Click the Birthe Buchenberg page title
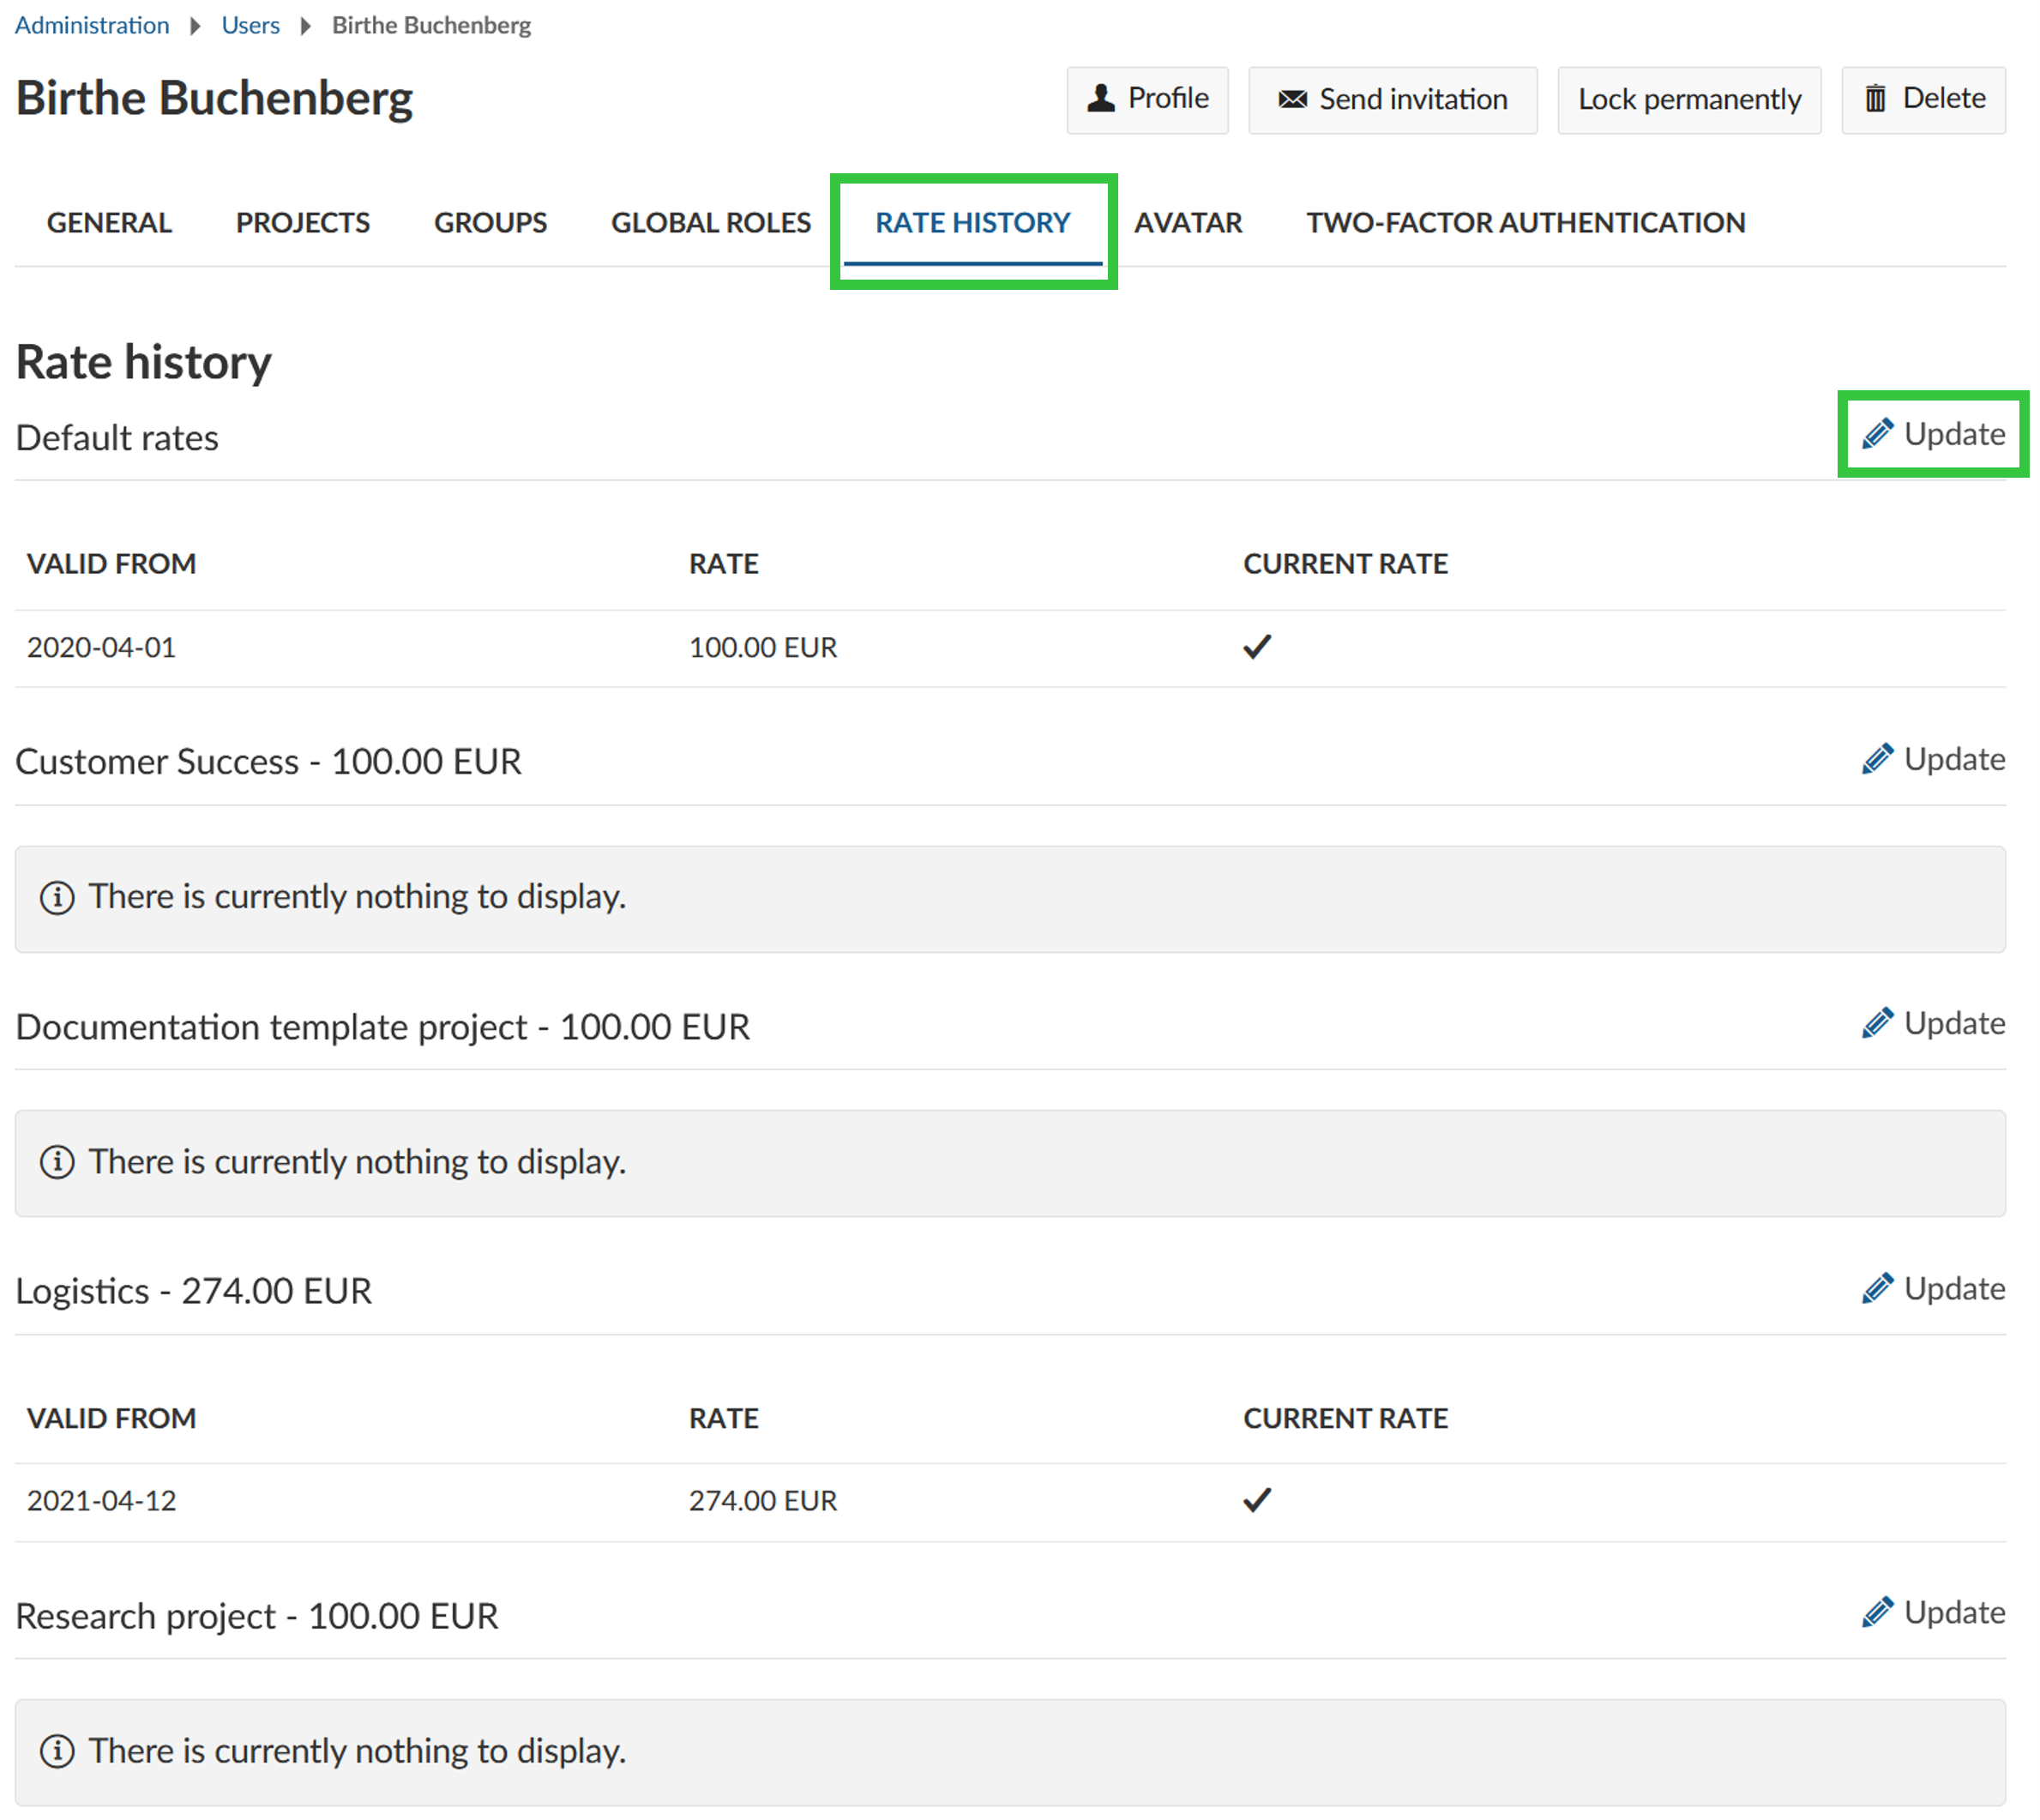The image size is (2040, 1820). coord(215,99)
